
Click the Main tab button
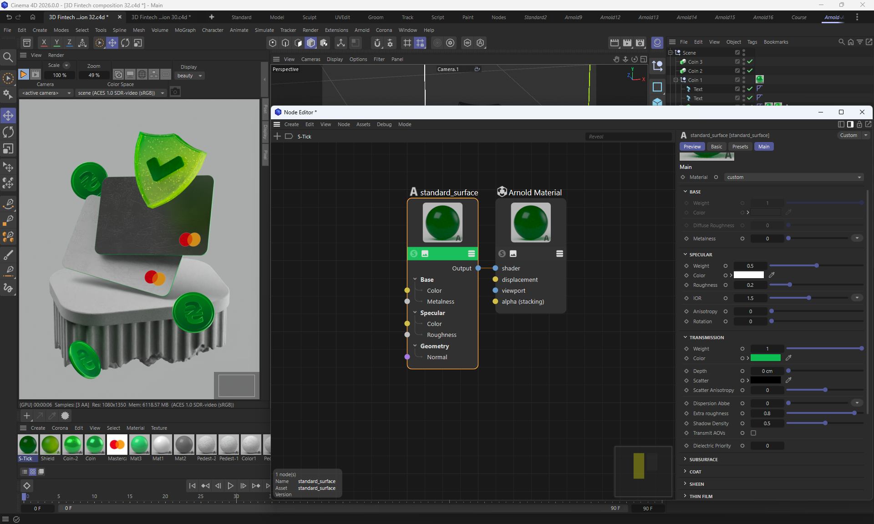tap(764, 147)
